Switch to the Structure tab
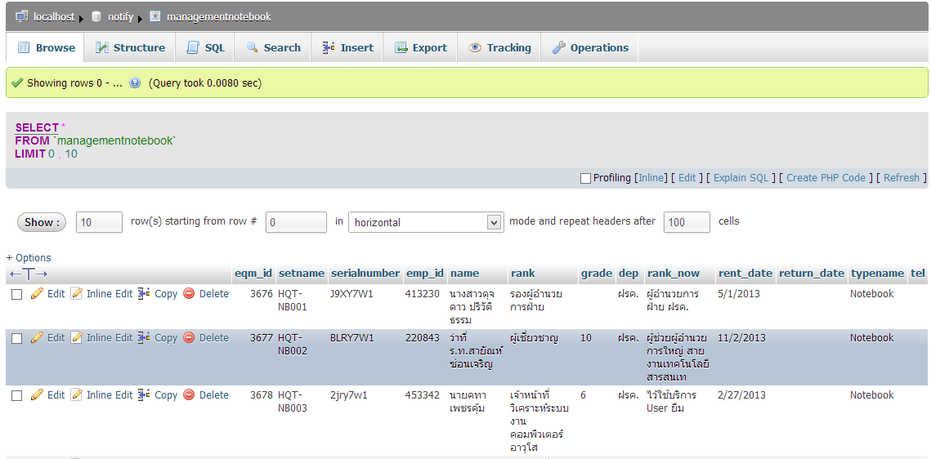Viewport: 931px width, 459px height. (130, 47)
